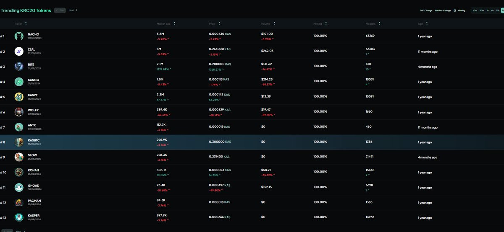
Task: Sort table by Holders column arrows
Action: 380,24
